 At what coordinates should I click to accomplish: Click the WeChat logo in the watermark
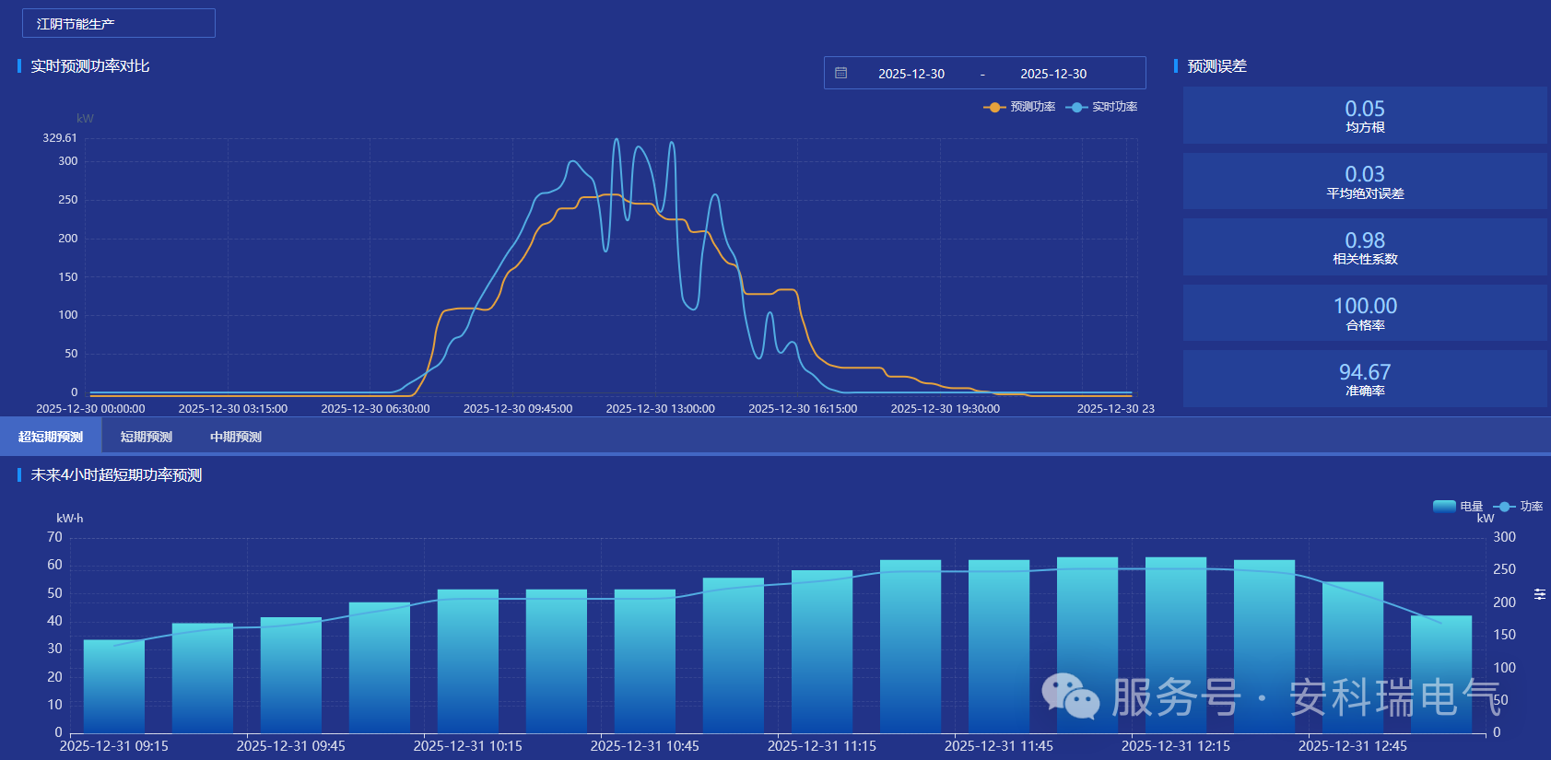point(1070,696)
